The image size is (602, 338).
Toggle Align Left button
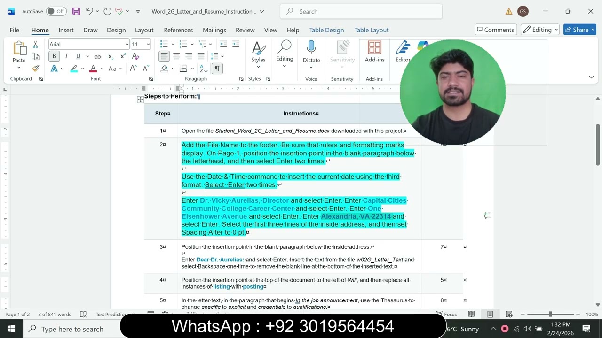tap(164, 56)
